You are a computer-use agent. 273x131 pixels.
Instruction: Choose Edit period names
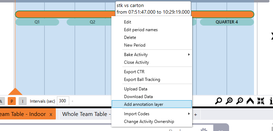coord(151,30)
